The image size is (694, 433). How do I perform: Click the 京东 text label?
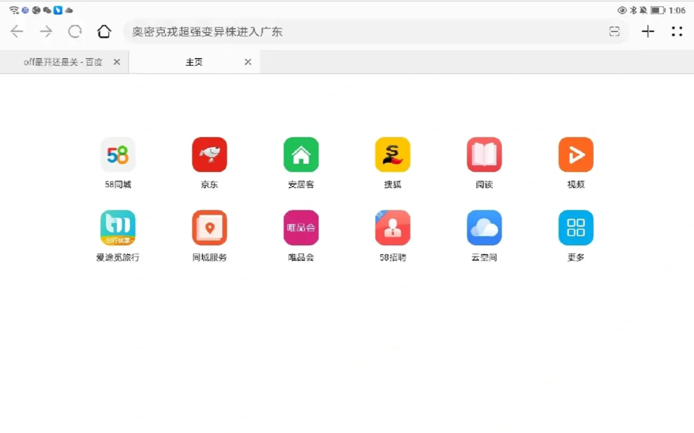point(210,185)
